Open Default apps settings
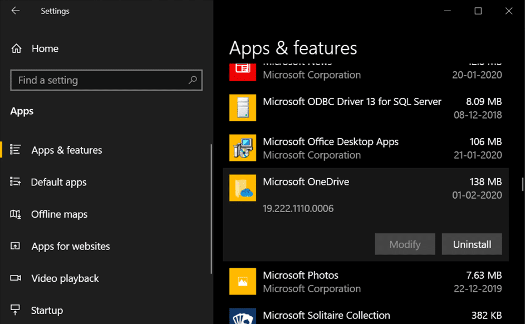Image resolution: width=525 pixels, height=324 pixels. coord(58,182)
